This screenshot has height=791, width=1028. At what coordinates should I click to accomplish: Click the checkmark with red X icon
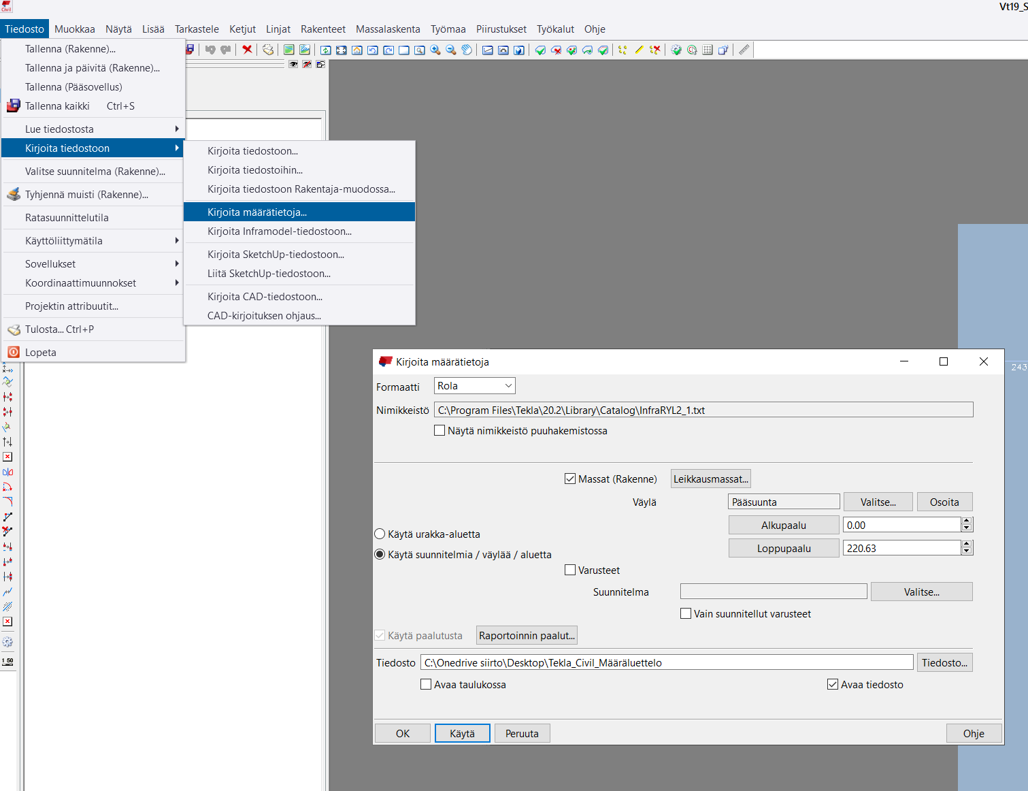[x=556, y=50]
